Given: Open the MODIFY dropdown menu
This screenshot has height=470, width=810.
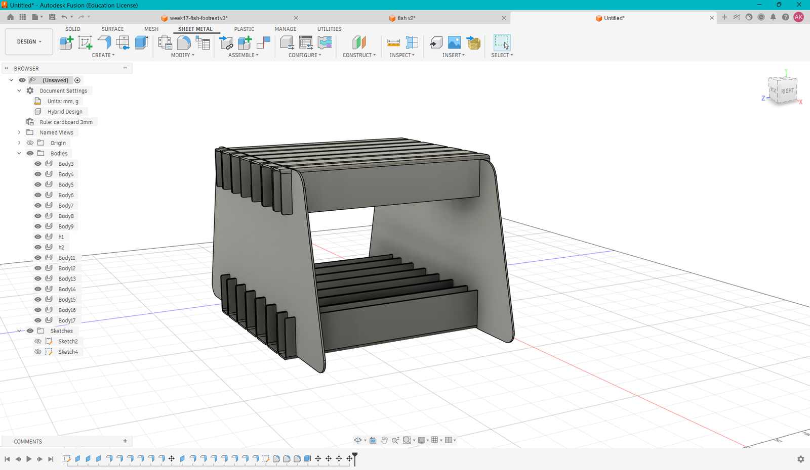Looking at the screenshot, I should pyautogui.click(x=183, y=55).
